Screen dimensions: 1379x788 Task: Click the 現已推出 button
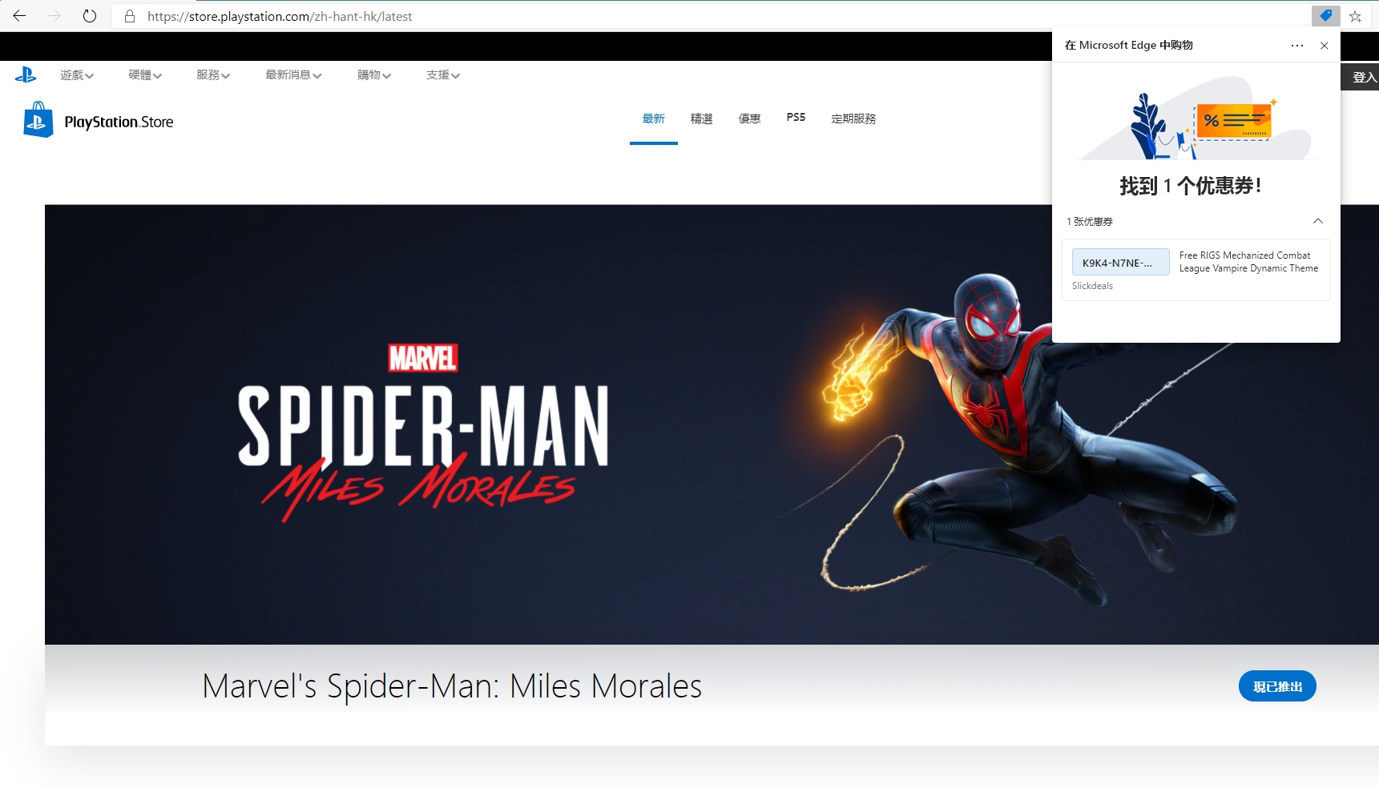tap(1277, 686)
